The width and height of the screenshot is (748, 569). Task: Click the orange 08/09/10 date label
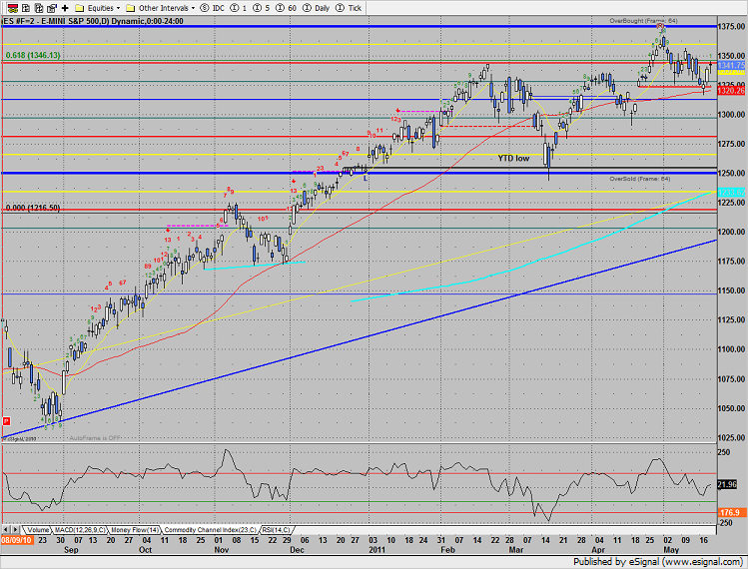17,540
